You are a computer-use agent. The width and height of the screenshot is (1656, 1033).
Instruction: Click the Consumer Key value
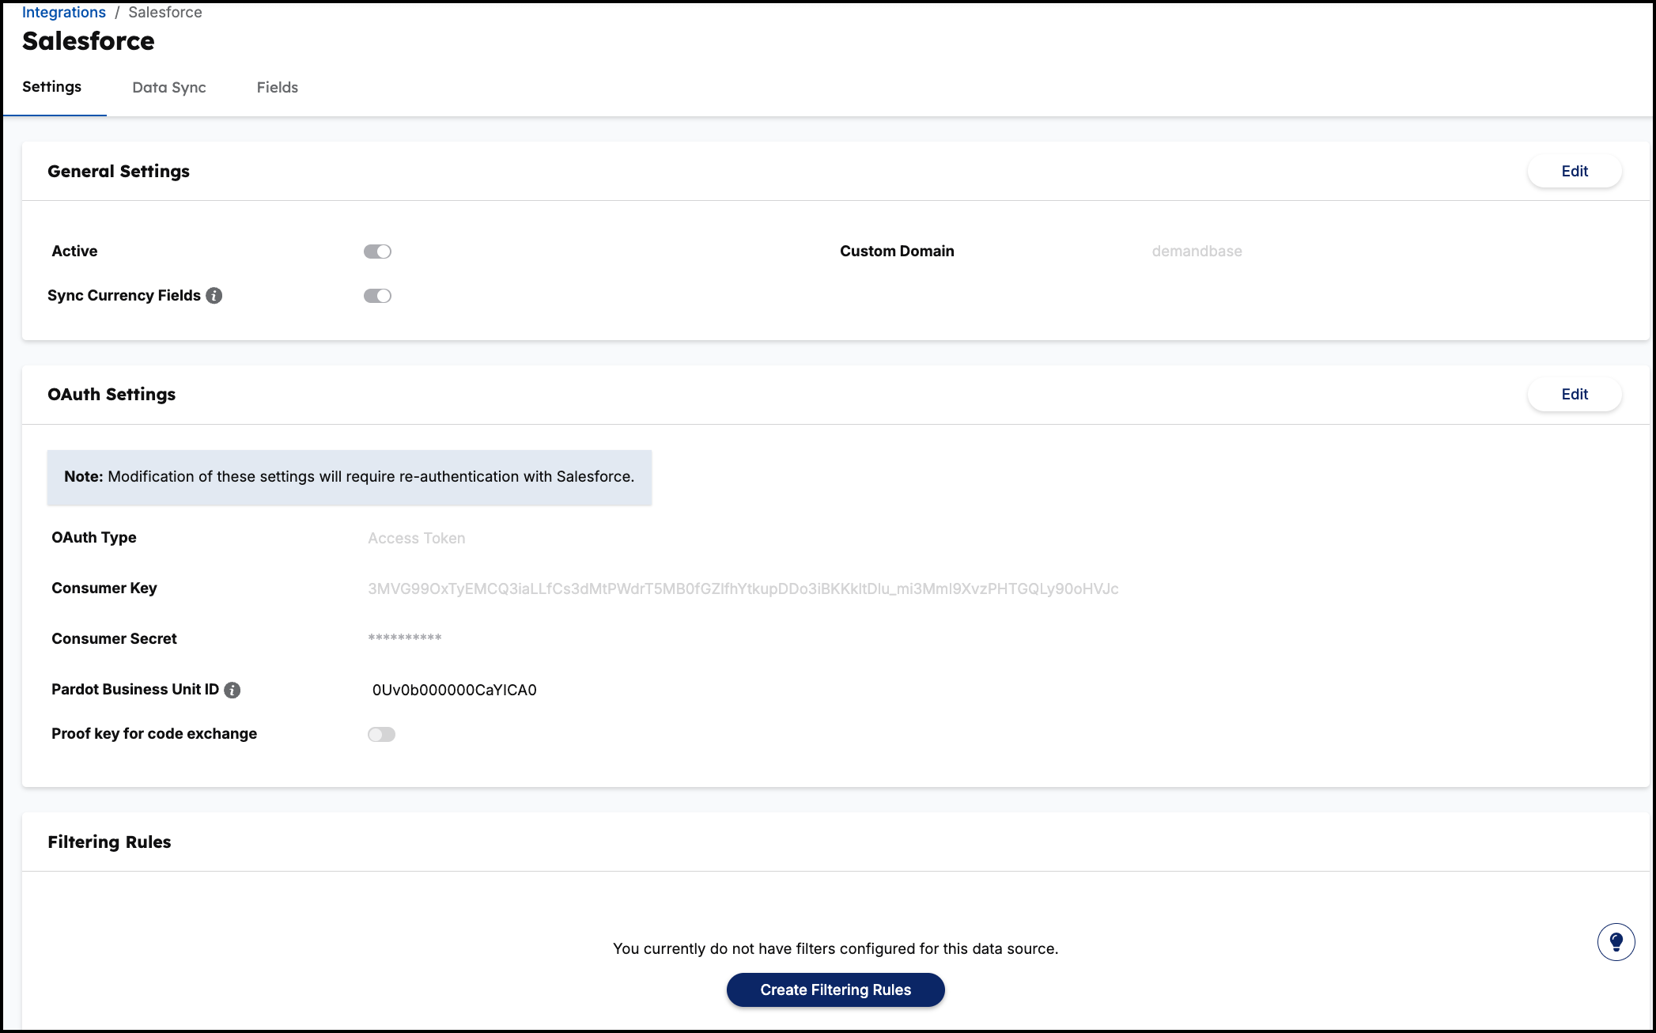(743, 588)
